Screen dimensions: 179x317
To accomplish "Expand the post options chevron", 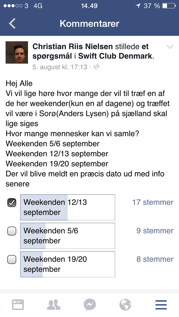I will point(170,47).
